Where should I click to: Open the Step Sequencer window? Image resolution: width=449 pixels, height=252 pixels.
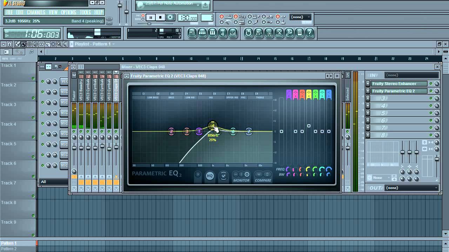[202, 33]
